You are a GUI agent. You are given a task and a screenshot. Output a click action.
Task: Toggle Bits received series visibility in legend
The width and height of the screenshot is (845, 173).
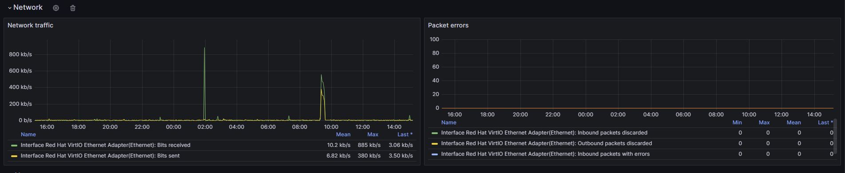(x=105, y=145)
